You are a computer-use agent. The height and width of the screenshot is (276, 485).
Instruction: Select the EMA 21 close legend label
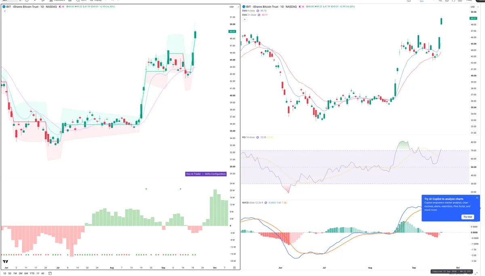[249, 15]
